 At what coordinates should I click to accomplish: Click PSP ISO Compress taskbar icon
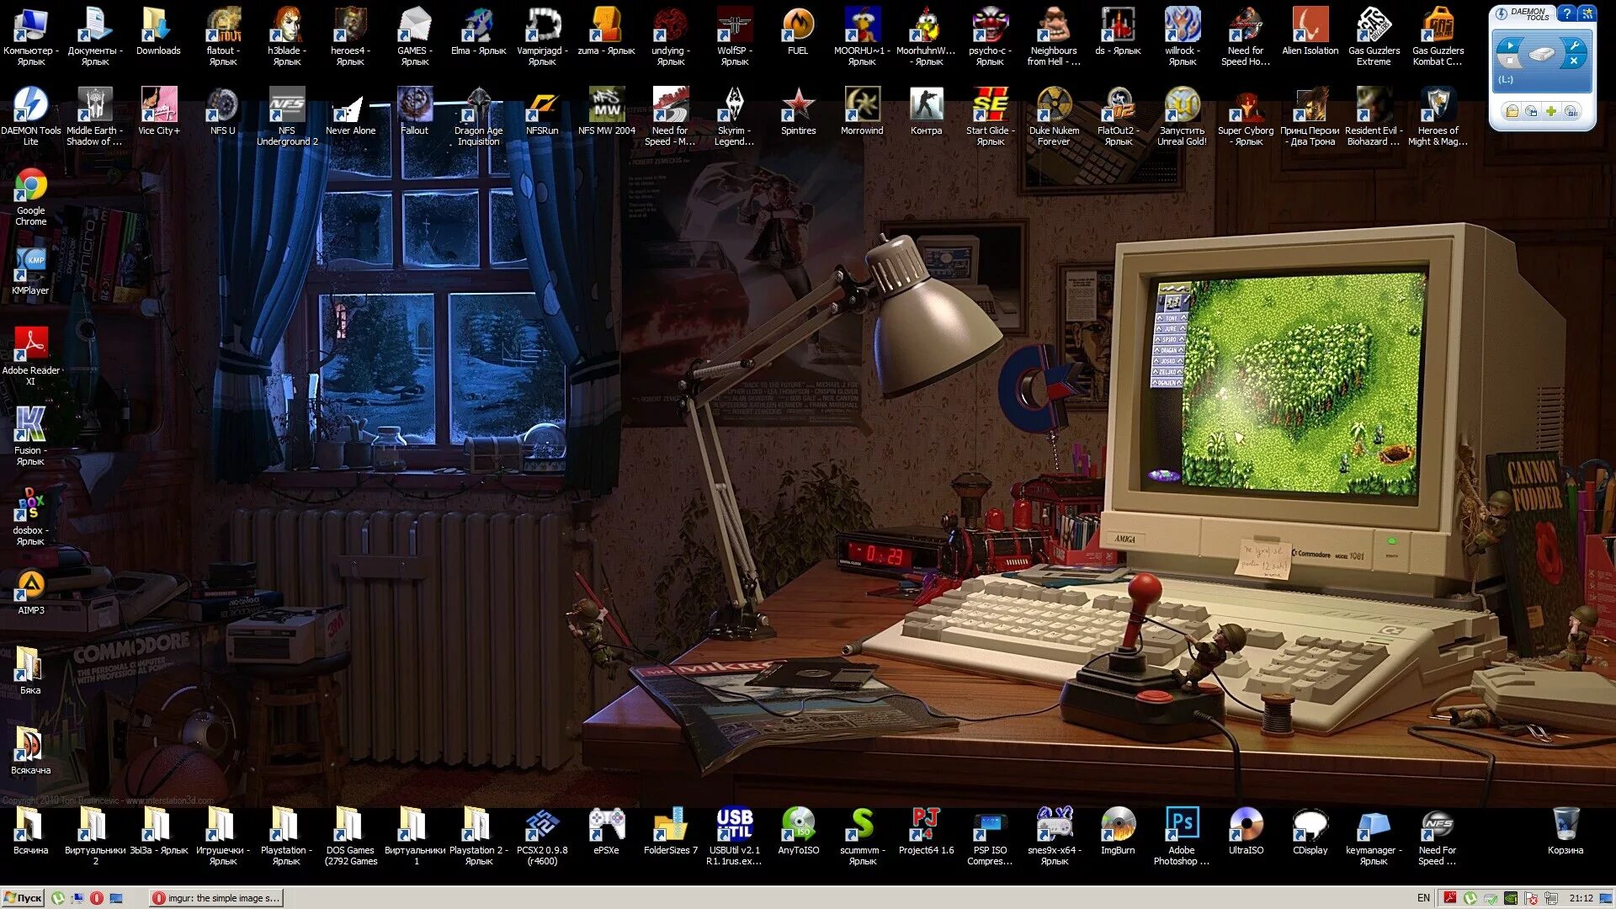[x=990, y=836]
